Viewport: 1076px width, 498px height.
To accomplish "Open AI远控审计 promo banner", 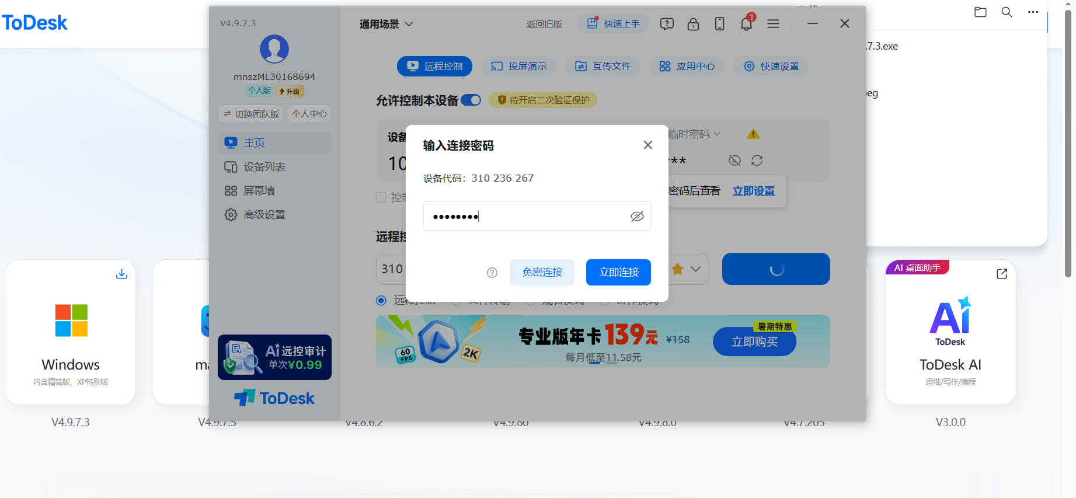I will point(274,357).
